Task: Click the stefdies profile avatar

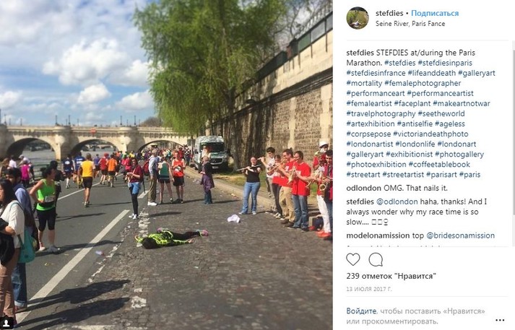Action: tap(358, 18)
